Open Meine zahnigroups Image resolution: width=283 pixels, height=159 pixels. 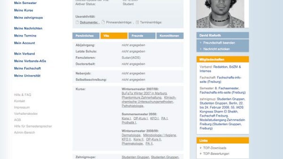28,18
